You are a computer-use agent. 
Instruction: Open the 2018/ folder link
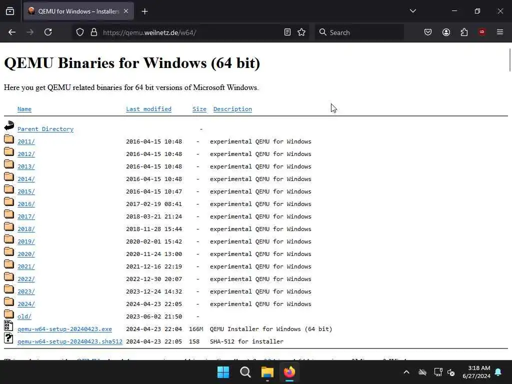pyautogui.click(x=26, y=229)
